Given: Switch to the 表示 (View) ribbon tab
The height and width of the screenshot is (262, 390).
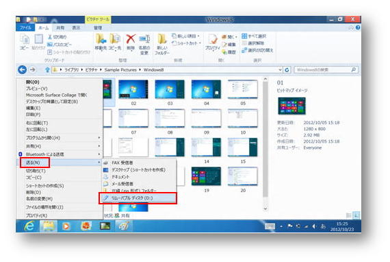Looking at the screenshot, I should [x=76, y=27].
